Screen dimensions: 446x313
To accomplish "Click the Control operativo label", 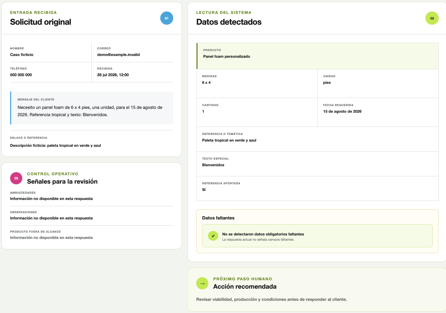I will point(53,174).
